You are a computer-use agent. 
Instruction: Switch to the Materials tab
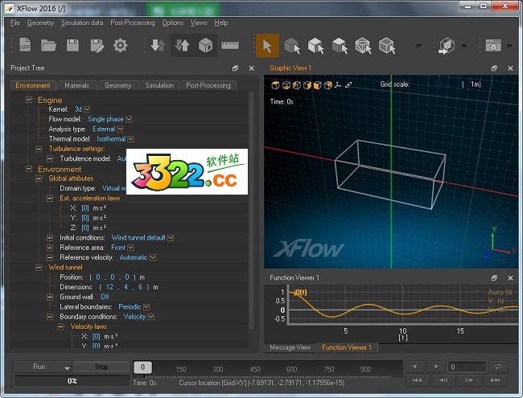click(x=76, y=85)
